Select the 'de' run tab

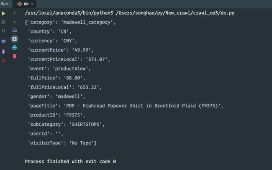coord(23,4)
